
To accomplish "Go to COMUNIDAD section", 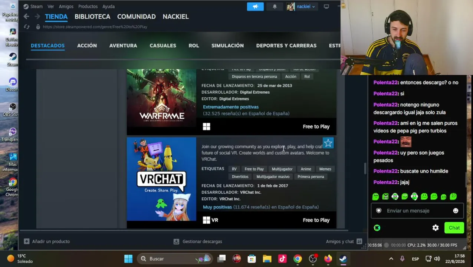I will pyautogui.click(x=137, y=16).
